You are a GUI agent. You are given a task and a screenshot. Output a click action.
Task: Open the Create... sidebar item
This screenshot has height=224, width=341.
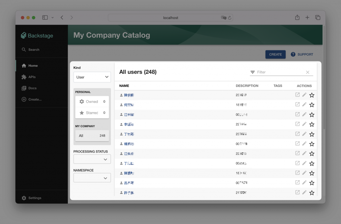[32, 99]
